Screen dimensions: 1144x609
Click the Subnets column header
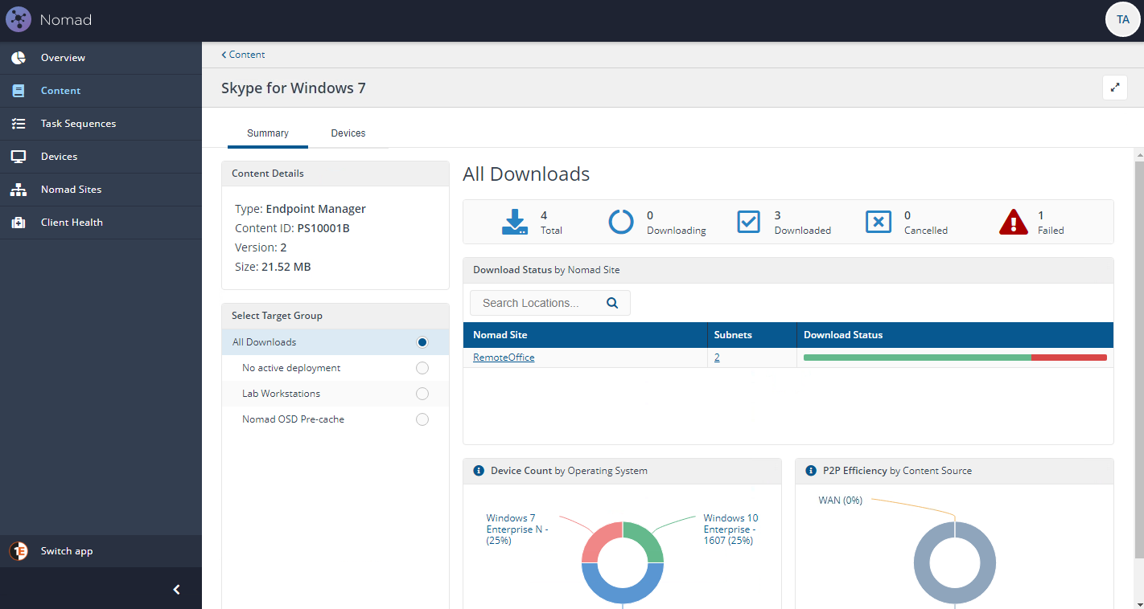pos(752,335)
